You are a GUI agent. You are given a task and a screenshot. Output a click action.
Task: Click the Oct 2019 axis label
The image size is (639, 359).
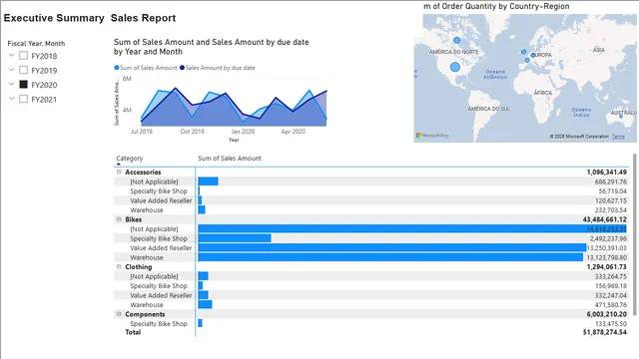193,132
